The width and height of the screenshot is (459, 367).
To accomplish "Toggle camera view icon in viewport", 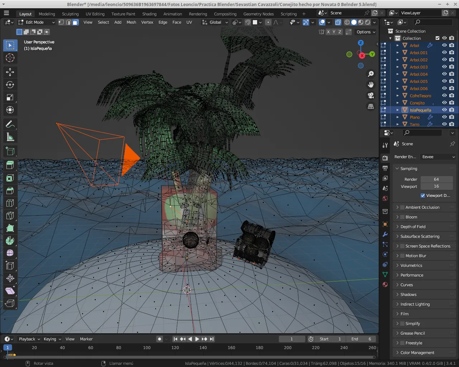I will [371, 95].
